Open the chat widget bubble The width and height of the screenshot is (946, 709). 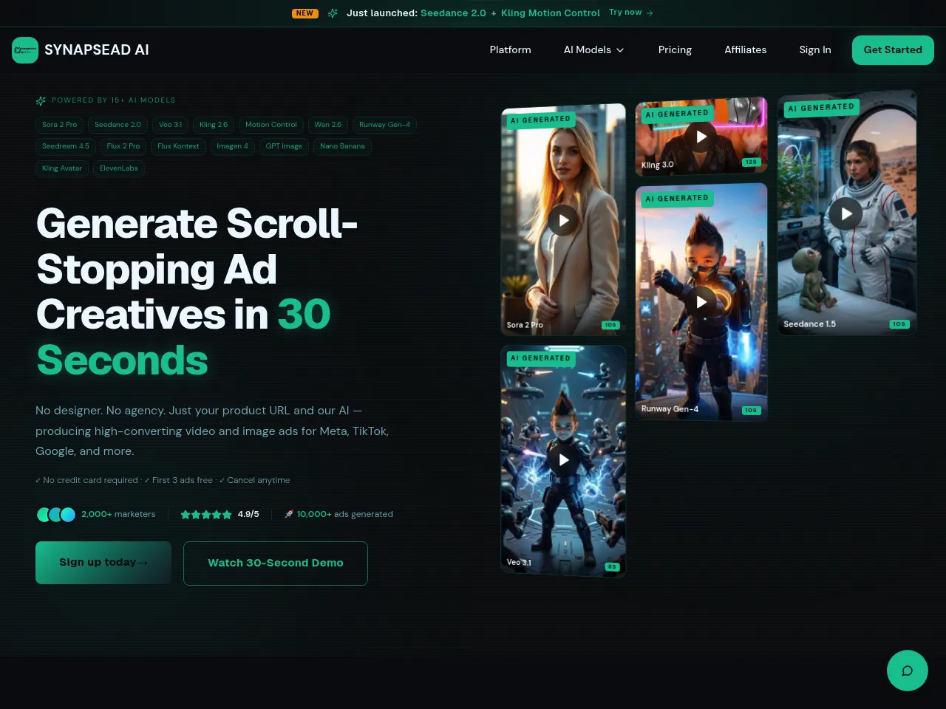pos(908,671)
